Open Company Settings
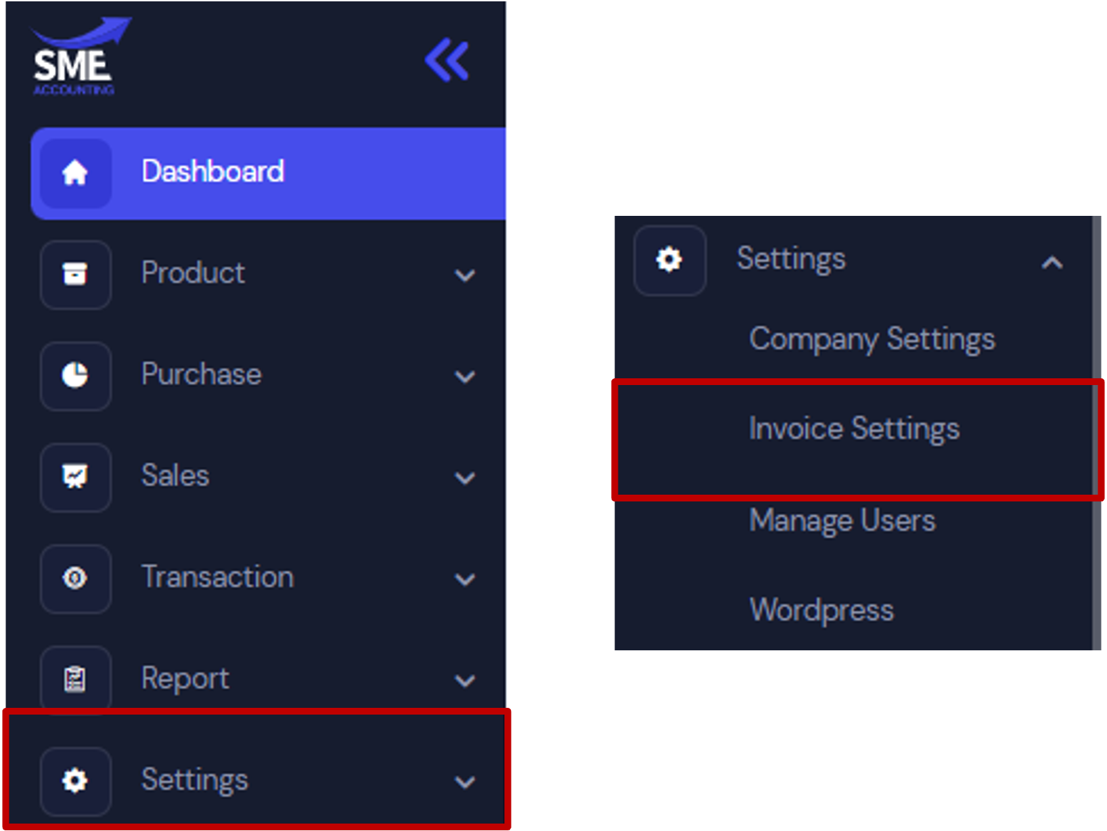This screenshot has width=1107, height=831. pos(872,340)
